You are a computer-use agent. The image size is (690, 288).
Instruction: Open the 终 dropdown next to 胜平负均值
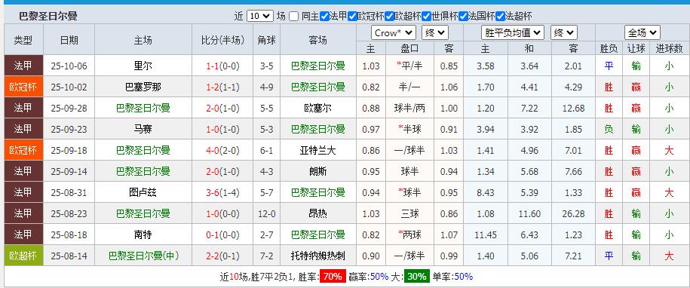click(564, 32)
